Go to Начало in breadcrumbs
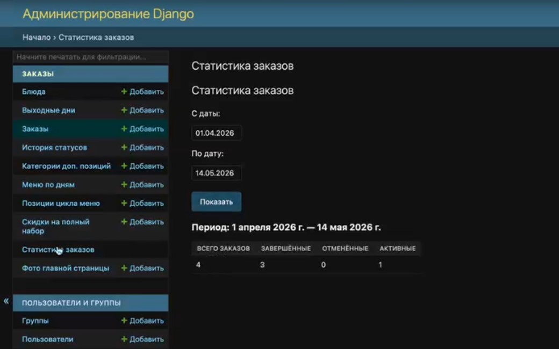Screen dimensions: 559x349 tap(37, 37)
